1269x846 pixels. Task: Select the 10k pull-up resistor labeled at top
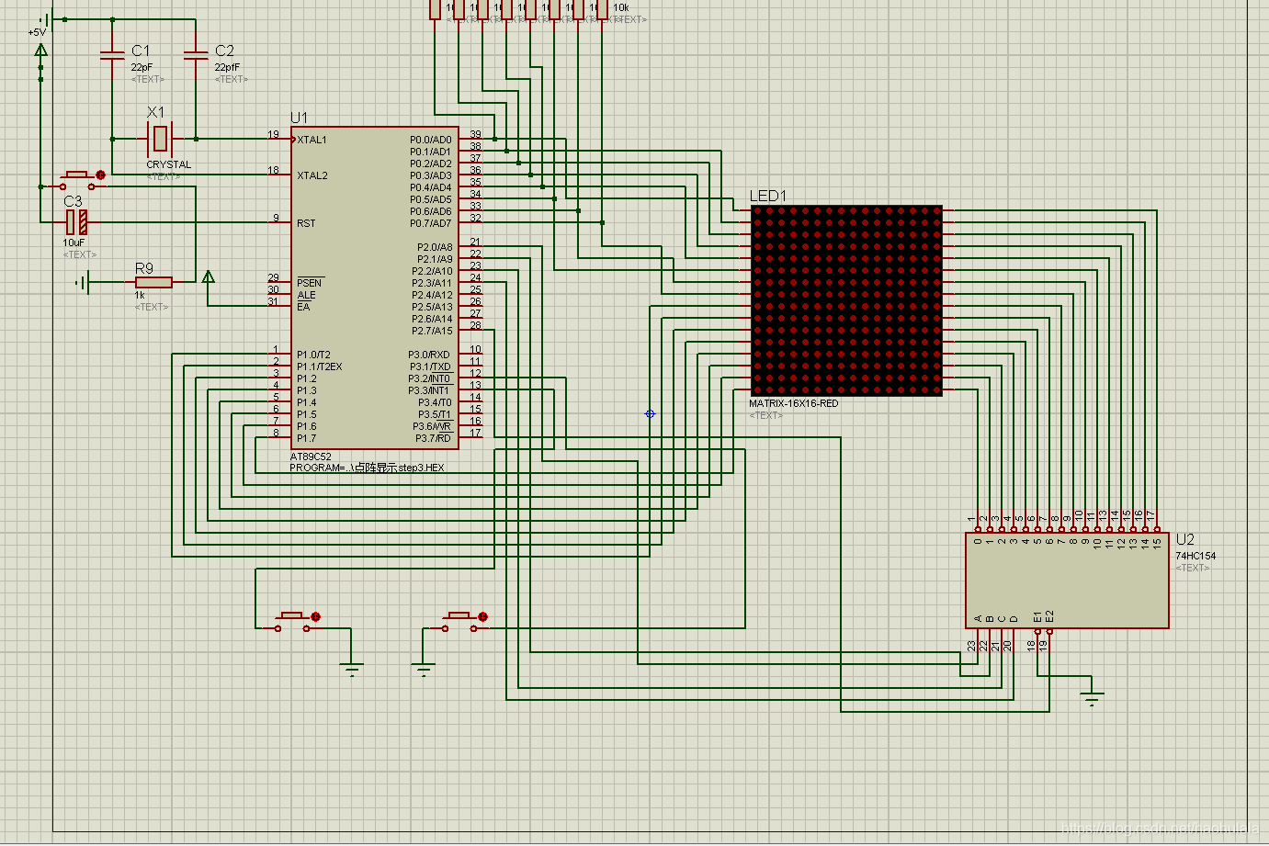pos(602,9)
